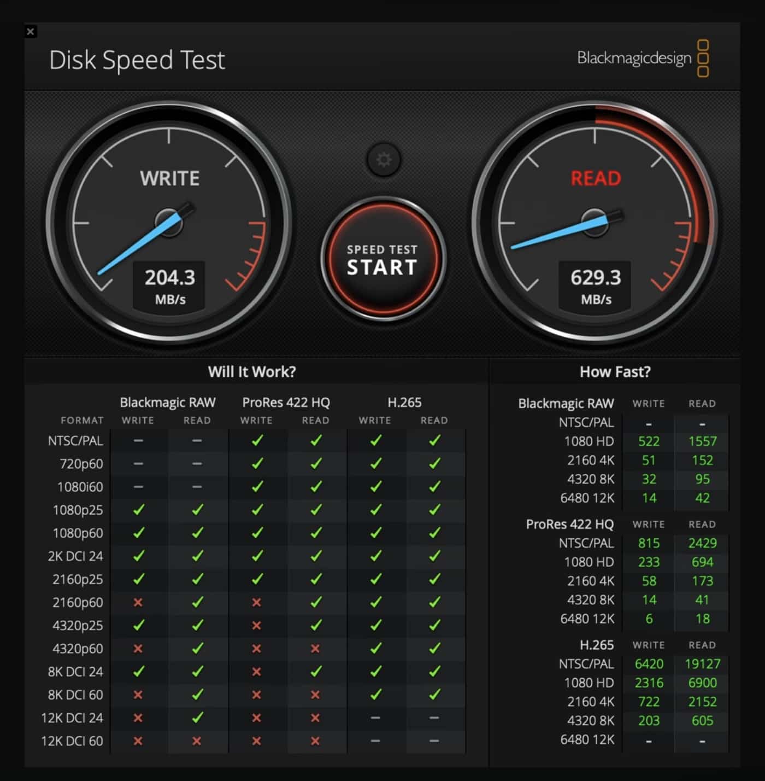Viewport: 765px width, 781px height.
Task: Click Blackmagic RAW heading in How Fast
Action: 566,404
